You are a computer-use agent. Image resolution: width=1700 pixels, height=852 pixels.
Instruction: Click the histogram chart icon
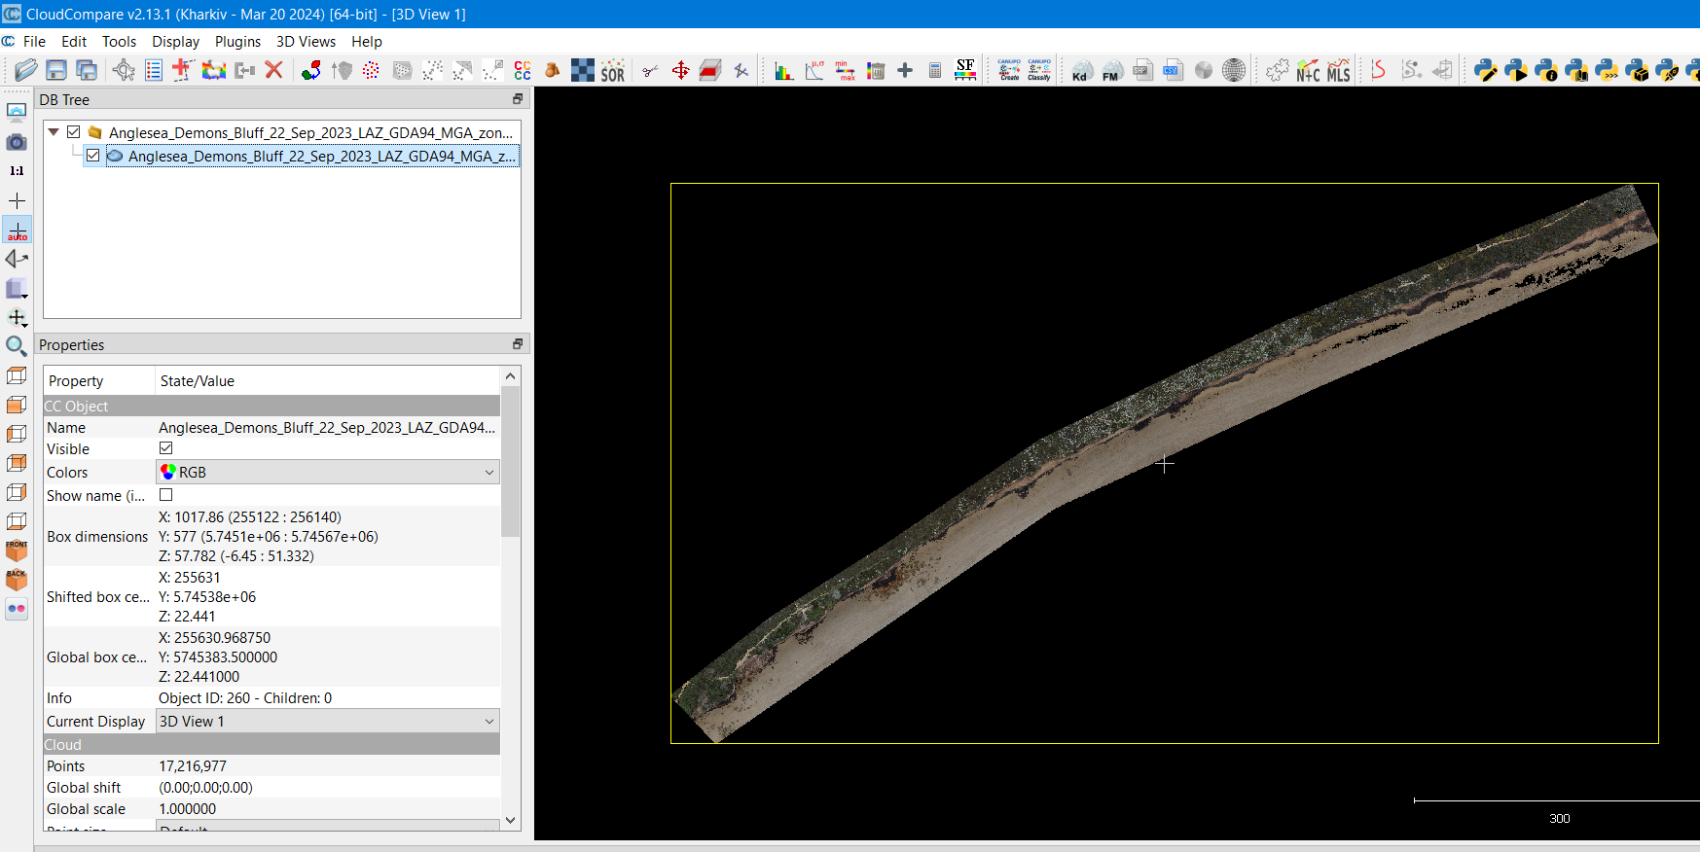coord(783,70)
